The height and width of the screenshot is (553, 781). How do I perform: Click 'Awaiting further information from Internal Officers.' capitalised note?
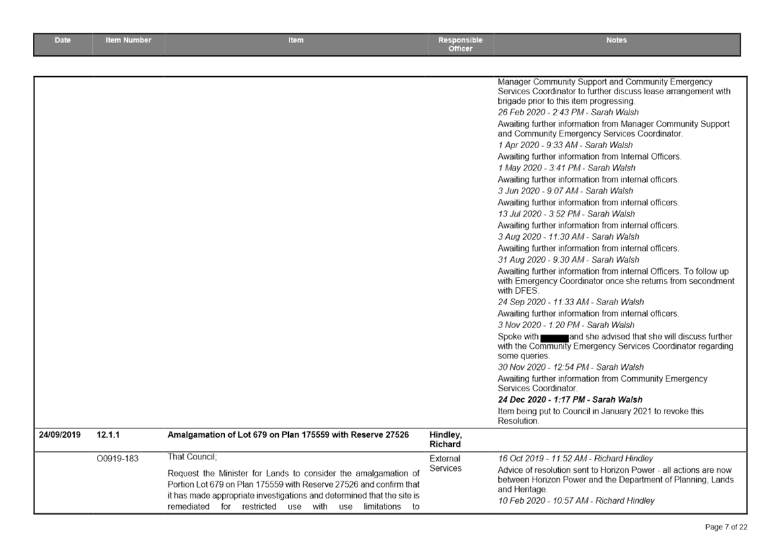[x=590, y=156]
